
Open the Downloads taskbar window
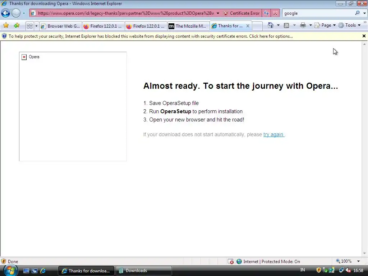(144, 271)
